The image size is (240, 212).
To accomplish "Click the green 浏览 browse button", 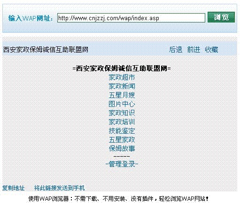I will (x=221, y=17).
